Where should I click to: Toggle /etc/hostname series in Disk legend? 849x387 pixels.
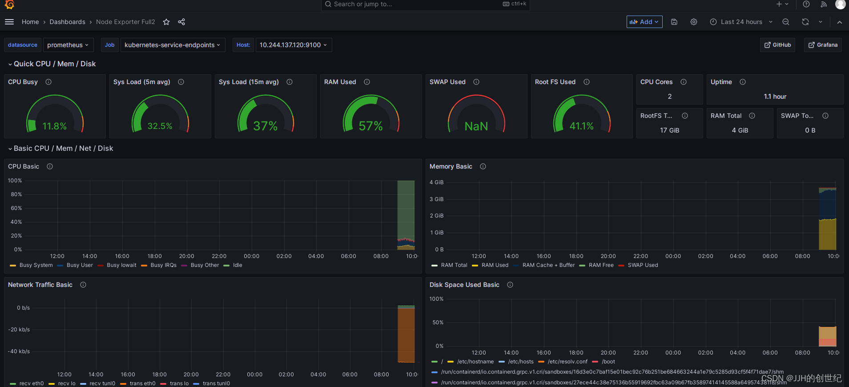pyautogui.click(x=475, y=362)
